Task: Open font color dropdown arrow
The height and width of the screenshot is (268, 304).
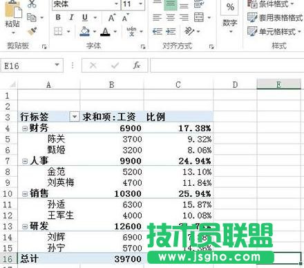Action: [115, 31]
